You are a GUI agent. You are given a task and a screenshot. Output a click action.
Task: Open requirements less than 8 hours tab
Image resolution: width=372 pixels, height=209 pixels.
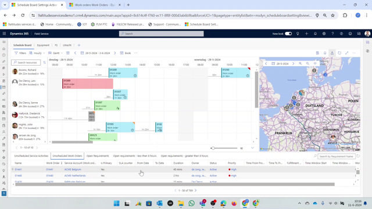coord(135,156)
